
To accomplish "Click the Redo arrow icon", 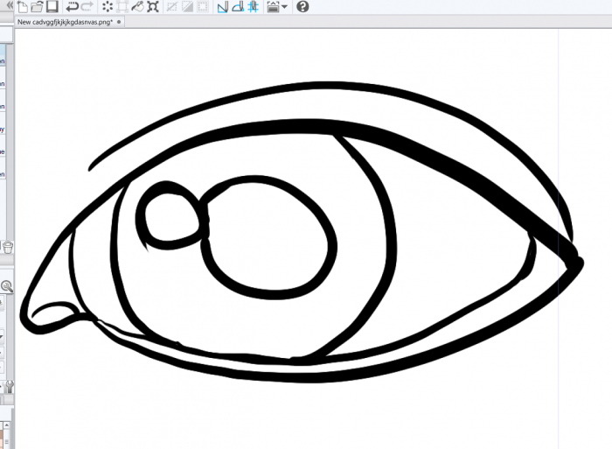I will 87,7.
